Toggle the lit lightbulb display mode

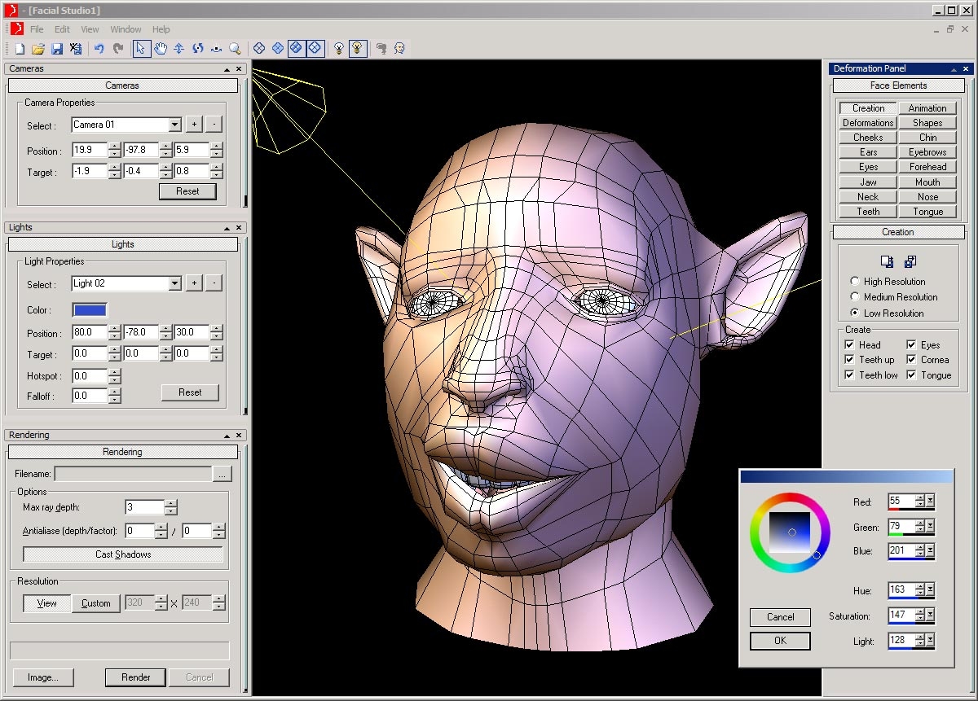(359, 49)
